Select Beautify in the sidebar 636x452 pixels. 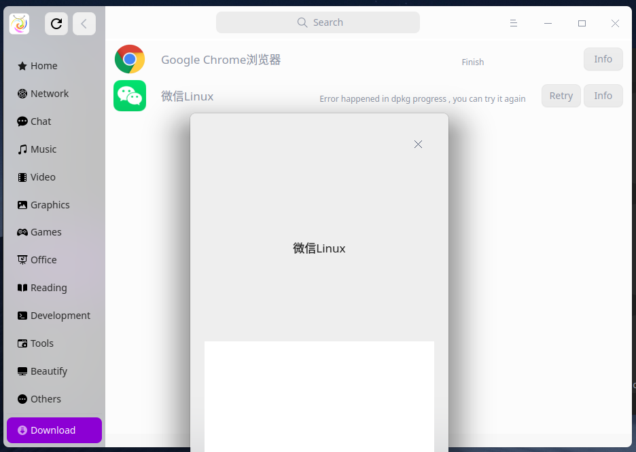pos(54,371)
